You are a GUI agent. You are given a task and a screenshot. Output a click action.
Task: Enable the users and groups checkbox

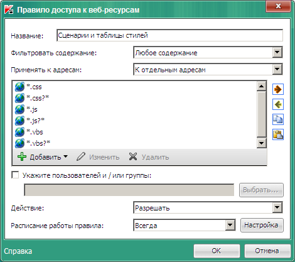(x=15, y=175)
